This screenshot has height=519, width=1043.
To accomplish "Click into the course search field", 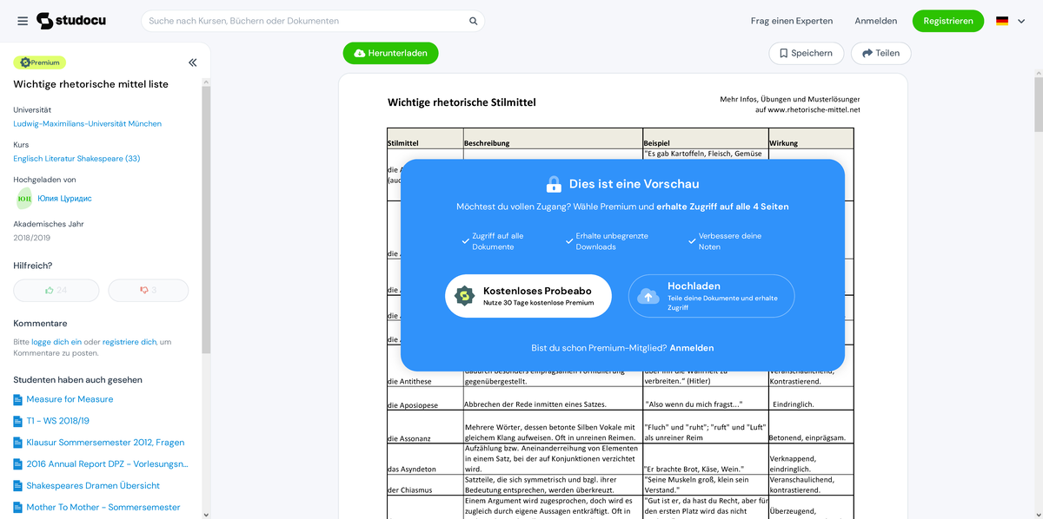I will click(304, 20).
